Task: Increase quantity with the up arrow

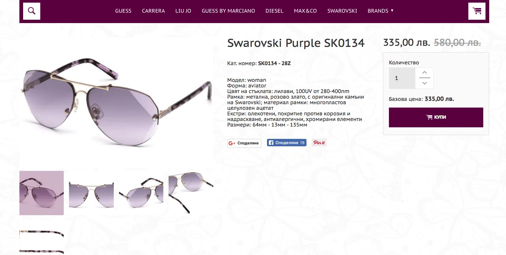Action: coord(424,73)
